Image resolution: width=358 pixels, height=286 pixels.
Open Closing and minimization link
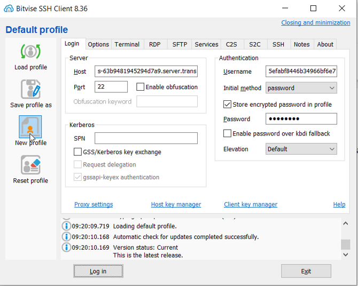point(316,22)
